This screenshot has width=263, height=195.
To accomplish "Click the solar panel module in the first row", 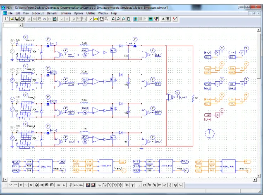I will (26, 52).
